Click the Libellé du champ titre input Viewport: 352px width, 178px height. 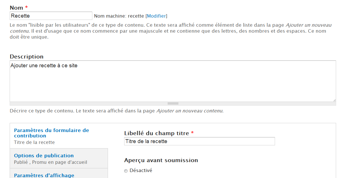199,141
